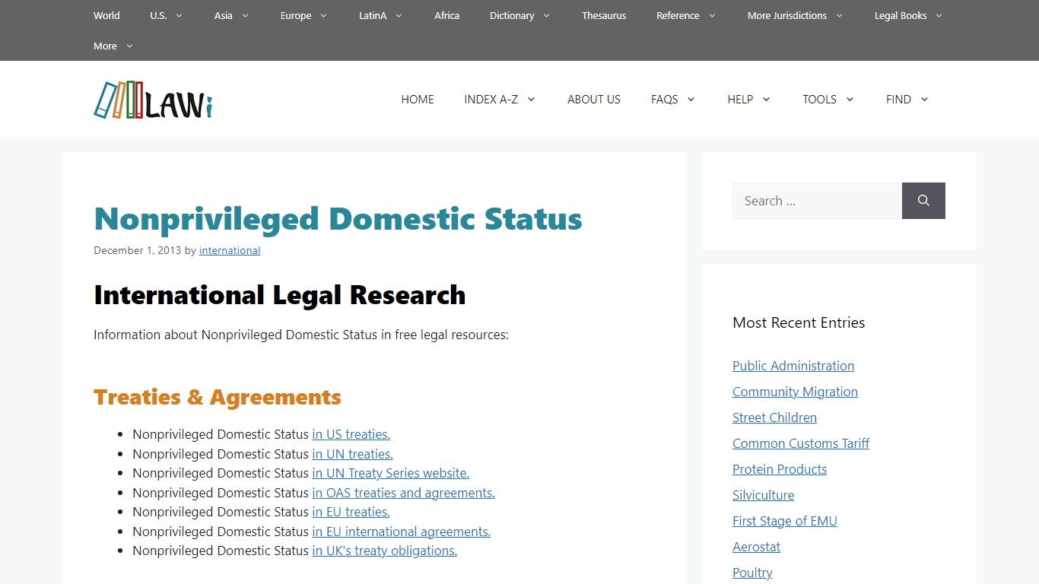Open 'in OAS treaties and agreements.' link

point(403,493)
